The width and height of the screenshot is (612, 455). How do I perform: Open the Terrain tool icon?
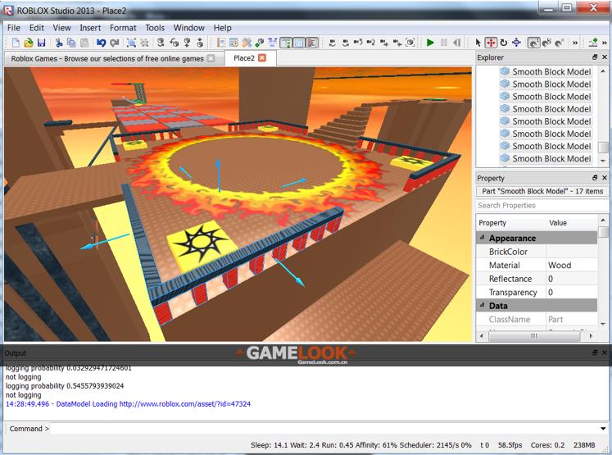pyautogui.click(x=594, y=43)
